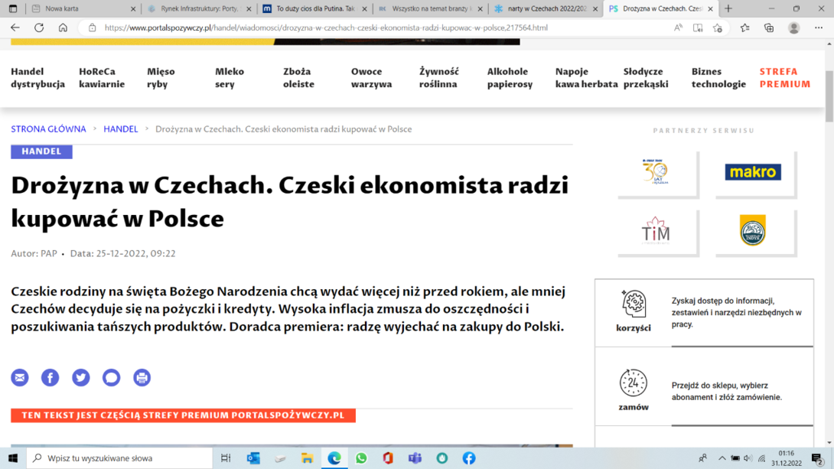Open the TiM partner logo
834x469 pixels.
pyautogui.click(x=655, y=231)
